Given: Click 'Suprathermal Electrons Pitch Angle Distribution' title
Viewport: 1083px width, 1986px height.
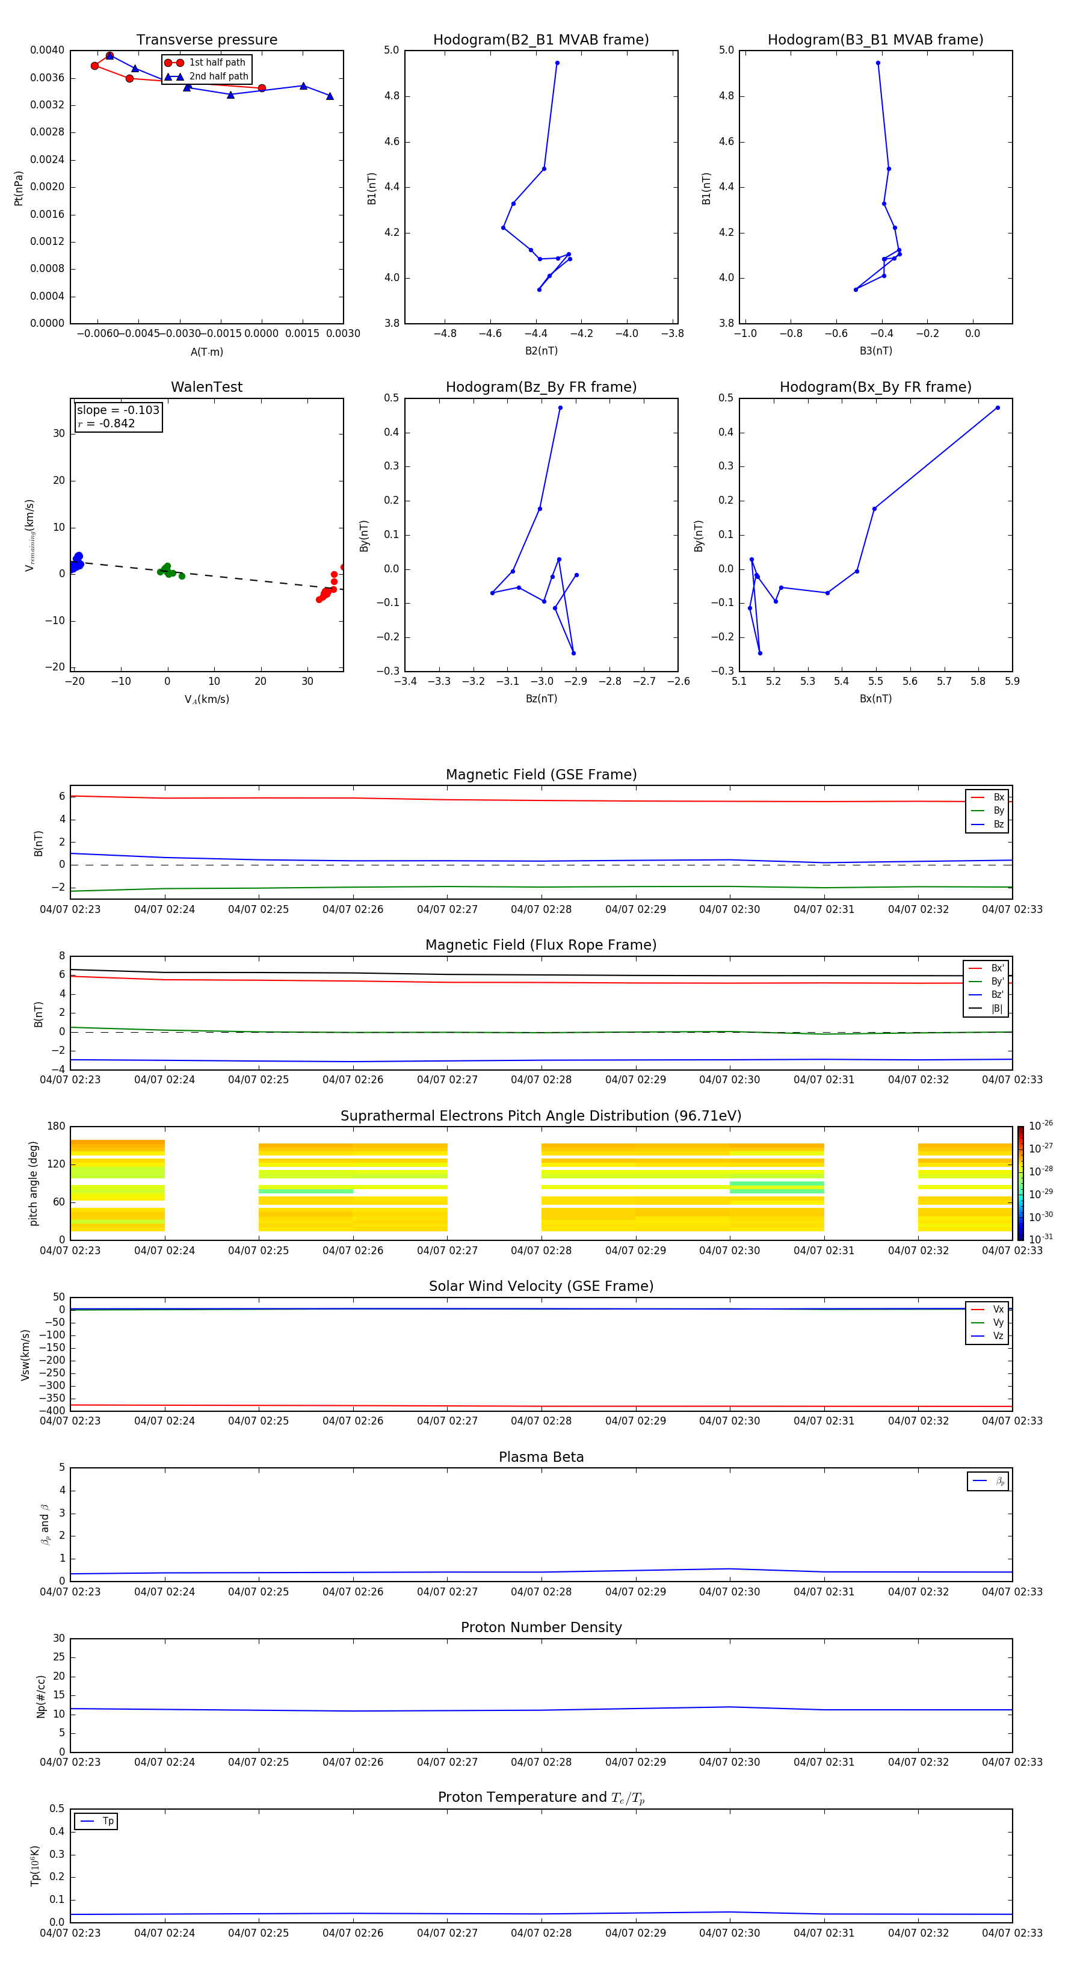Looking at the screenshot, I should point(541,1116).
